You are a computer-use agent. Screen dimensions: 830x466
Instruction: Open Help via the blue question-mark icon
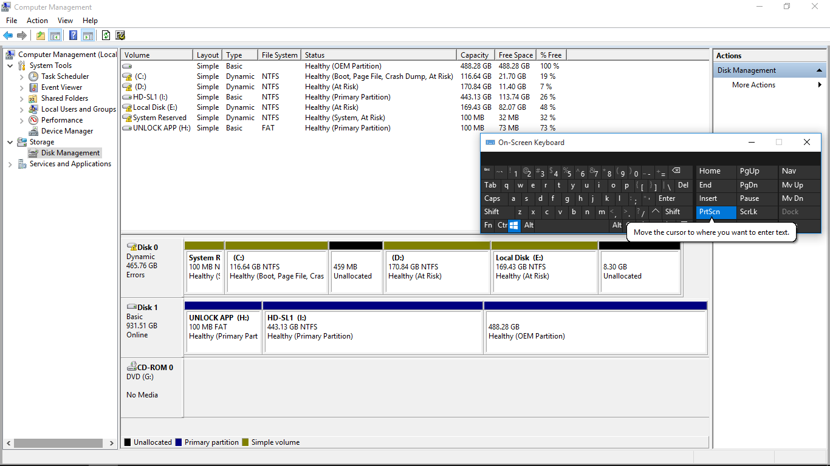click(74, 35)
